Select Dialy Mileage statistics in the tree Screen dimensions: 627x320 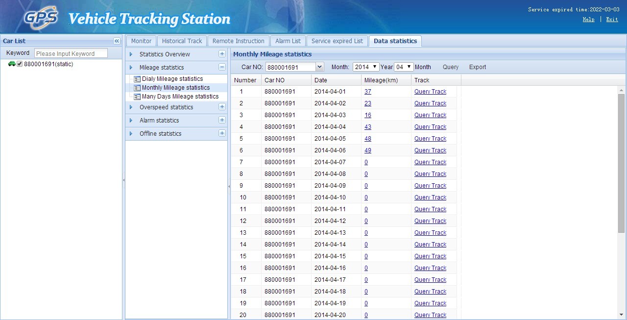tap(172, 79)
